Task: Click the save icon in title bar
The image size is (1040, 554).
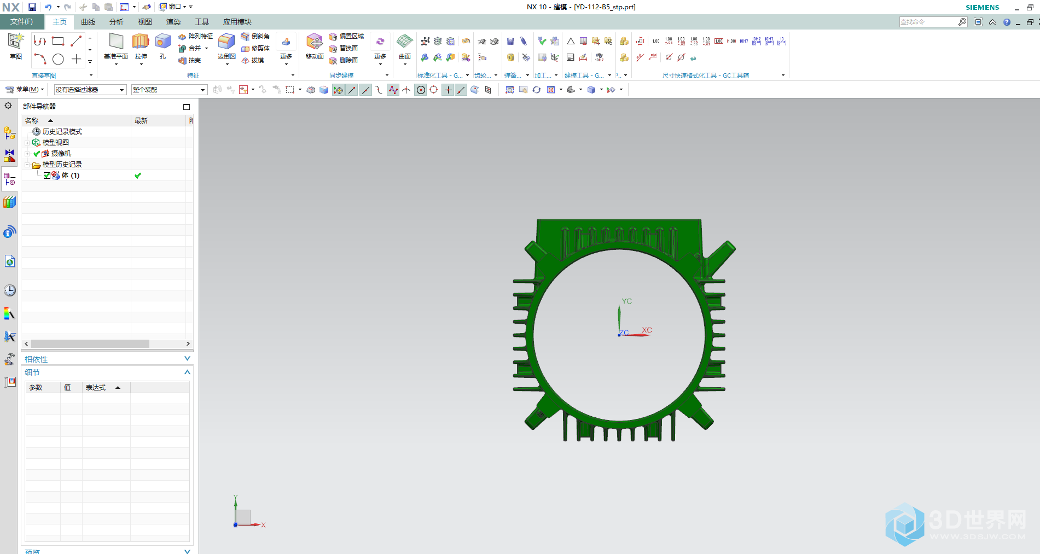Action: click(x=32, y=7)
